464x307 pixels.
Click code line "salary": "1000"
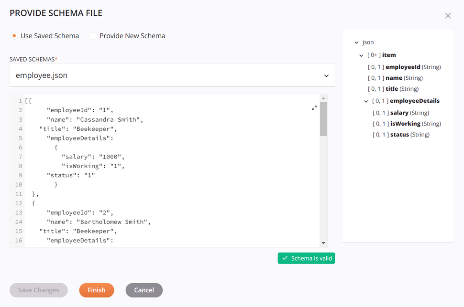coord(93,157)
